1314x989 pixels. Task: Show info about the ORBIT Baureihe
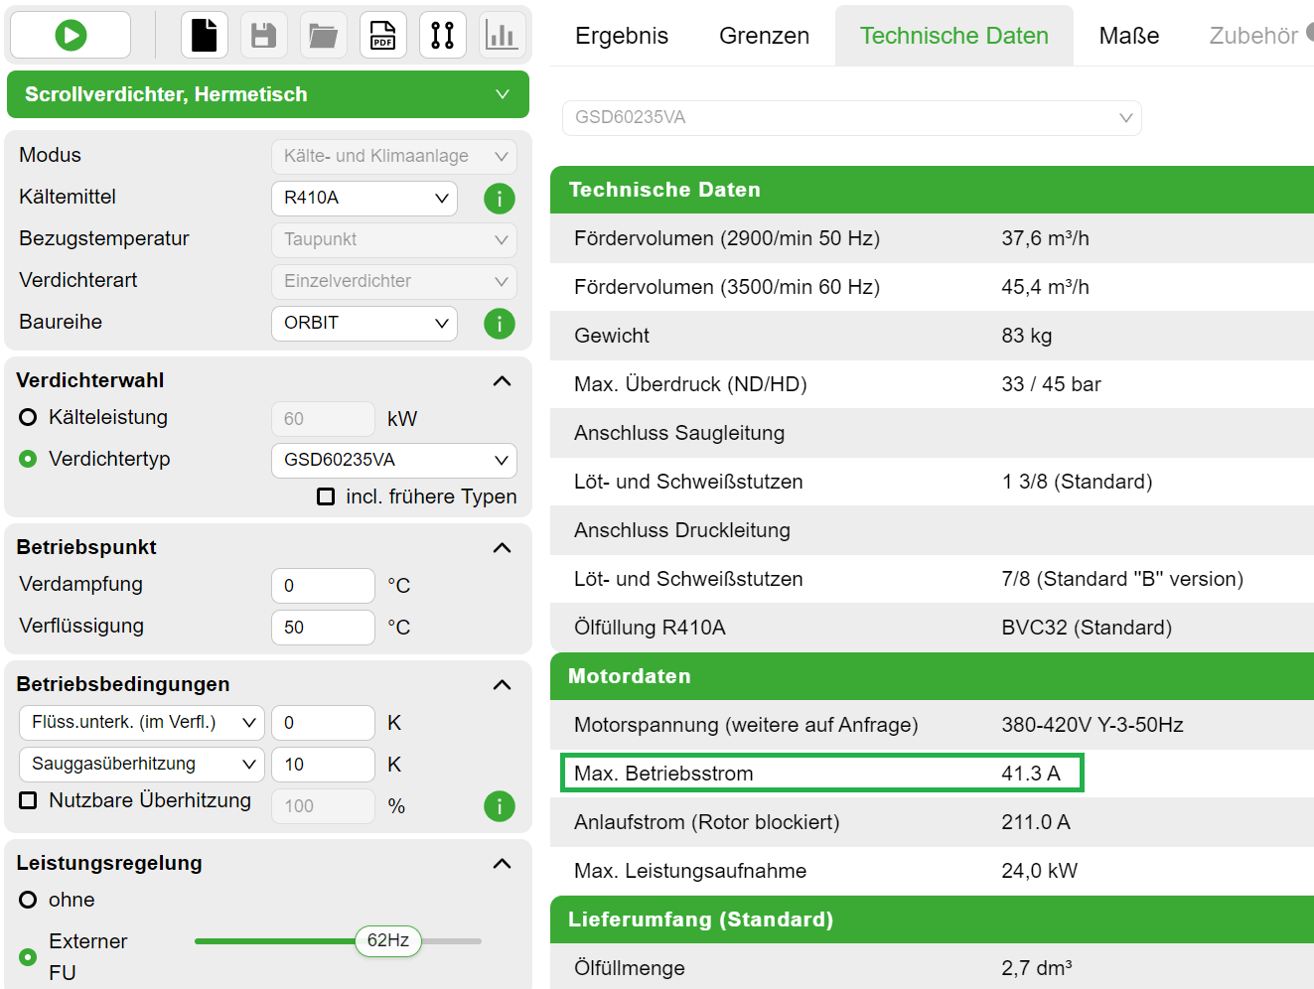499,324
